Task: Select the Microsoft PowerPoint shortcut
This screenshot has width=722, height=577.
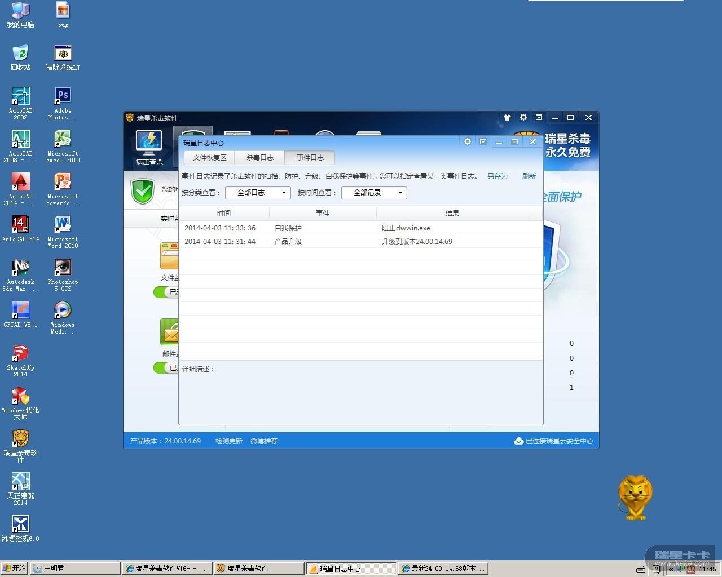Action: 63,189
